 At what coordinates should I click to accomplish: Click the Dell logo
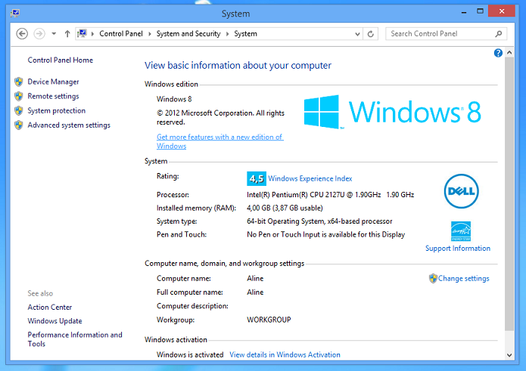pyautogui.click(x=461, y=191)
